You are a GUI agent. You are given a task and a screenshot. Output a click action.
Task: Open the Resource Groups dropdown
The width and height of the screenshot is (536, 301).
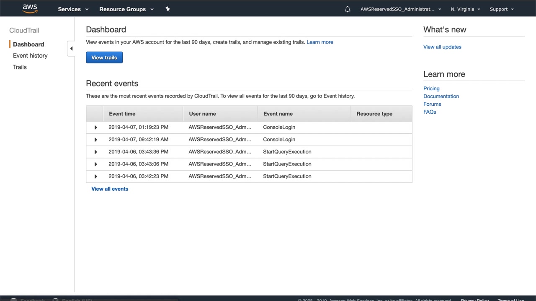pyautogui.click(x=126, y=9)
